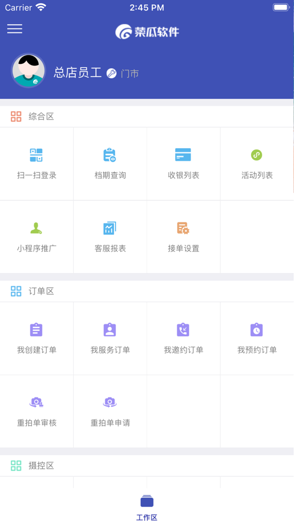Open 我预约订单 clock icon
The image size is (294, 523).
[257, 330]
